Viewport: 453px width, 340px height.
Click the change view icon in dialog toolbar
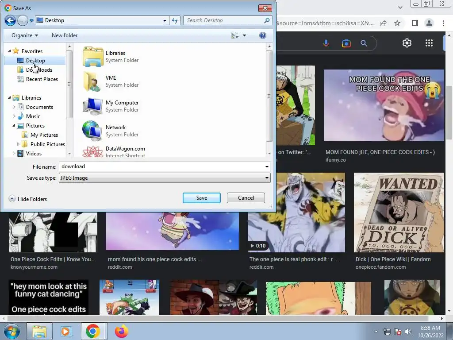click(x=235, y=35)
